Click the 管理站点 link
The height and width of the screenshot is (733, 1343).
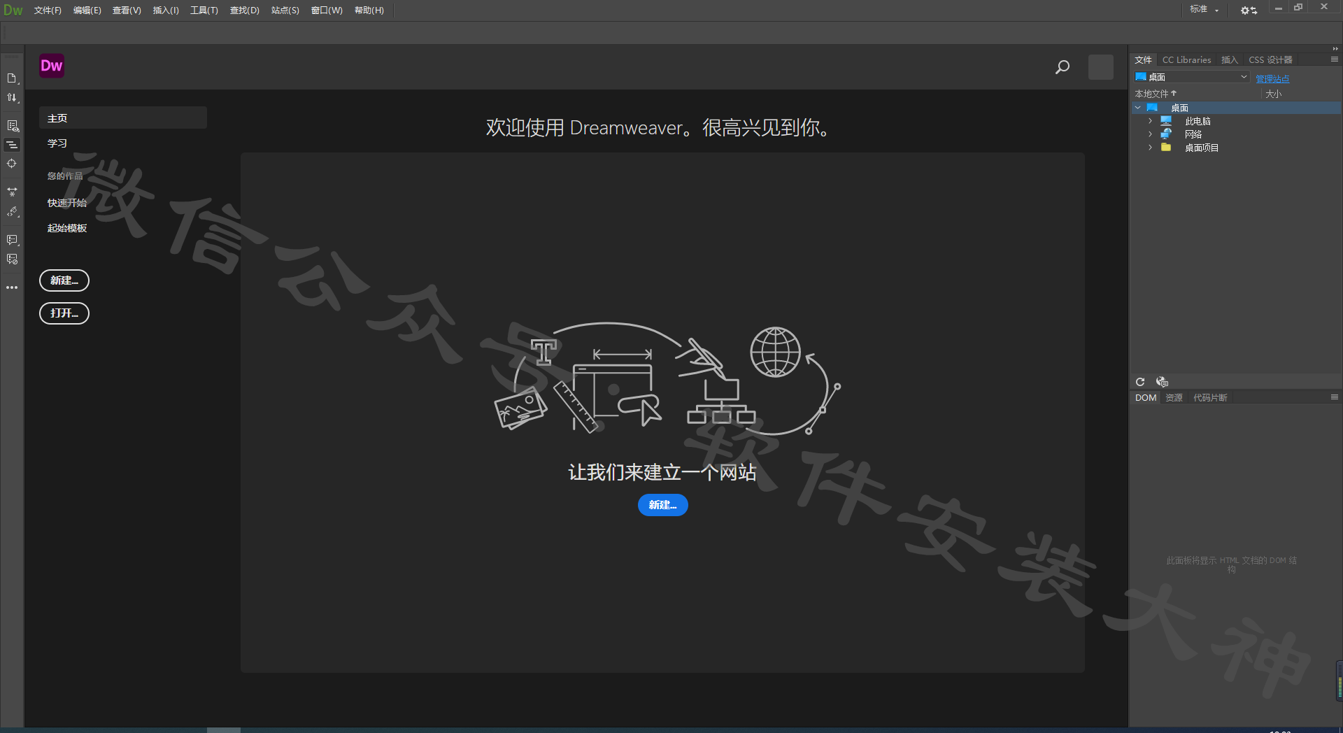[x=1272, y=79]
